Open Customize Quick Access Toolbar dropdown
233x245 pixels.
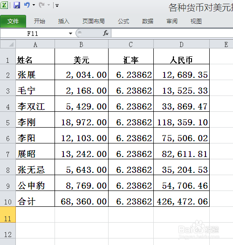point(57,6)
